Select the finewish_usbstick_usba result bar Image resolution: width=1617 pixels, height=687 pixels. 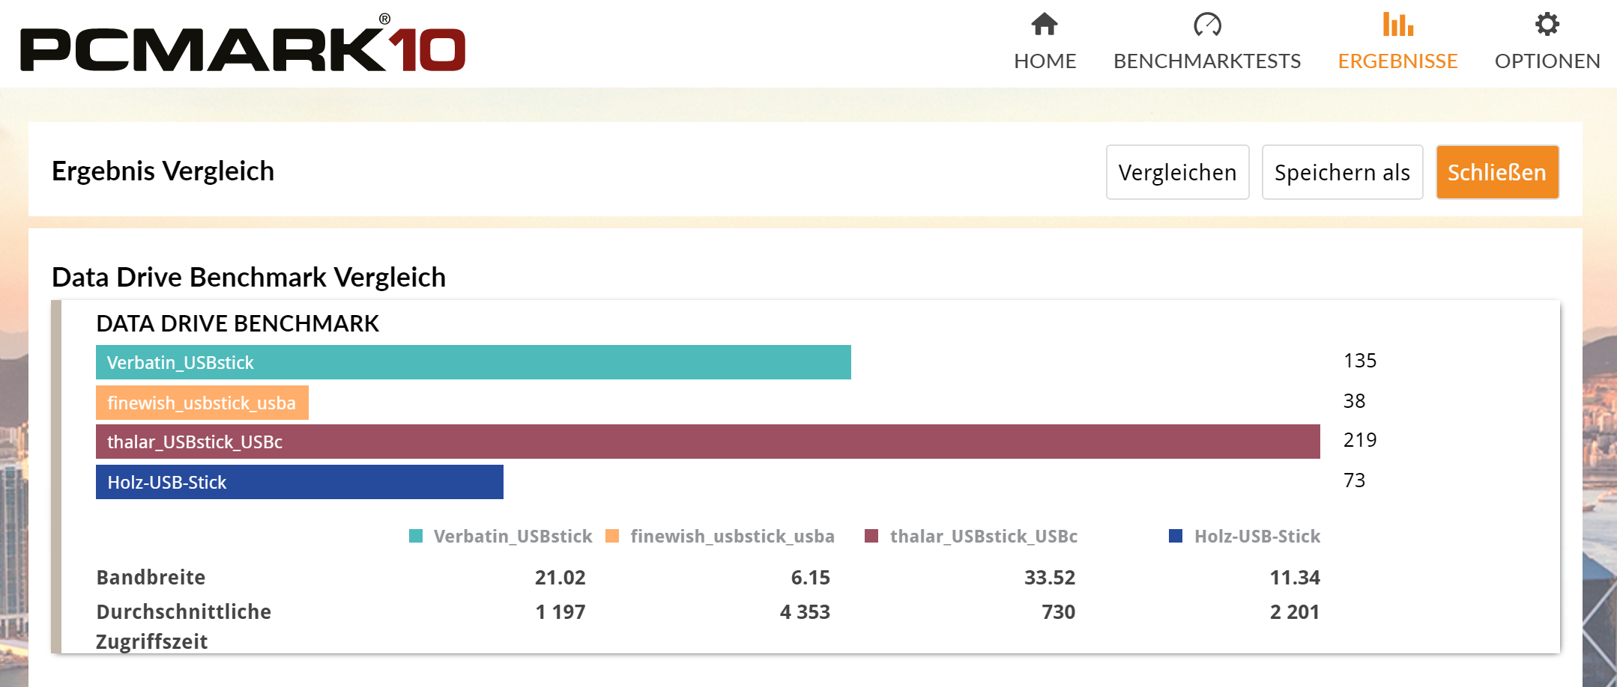pos(202,403)
